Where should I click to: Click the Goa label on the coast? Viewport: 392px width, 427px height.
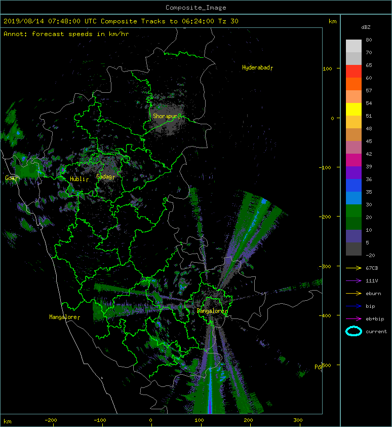tap(12, 178)
